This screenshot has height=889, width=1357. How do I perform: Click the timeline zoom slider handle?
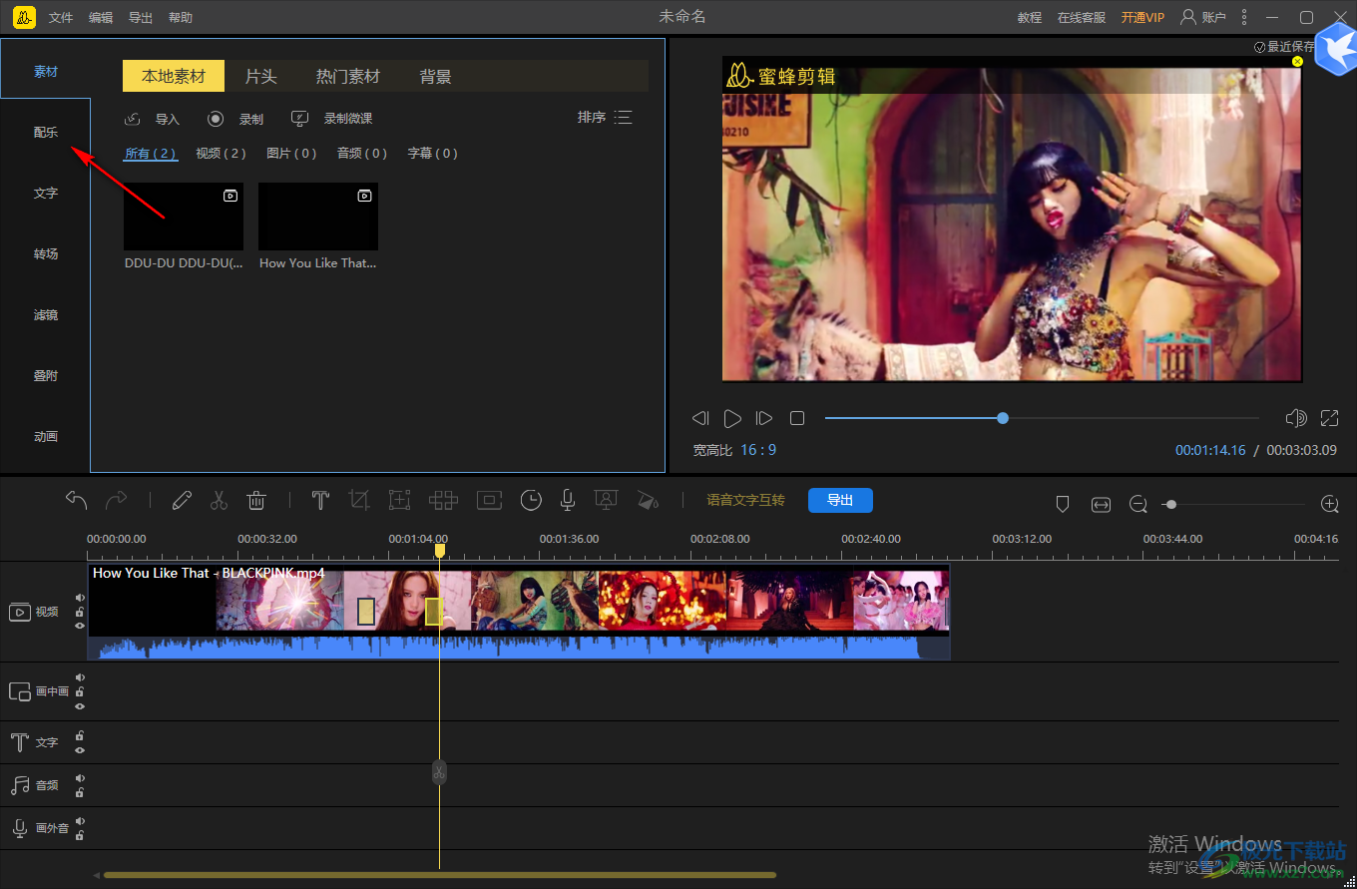click(1171, 505)
